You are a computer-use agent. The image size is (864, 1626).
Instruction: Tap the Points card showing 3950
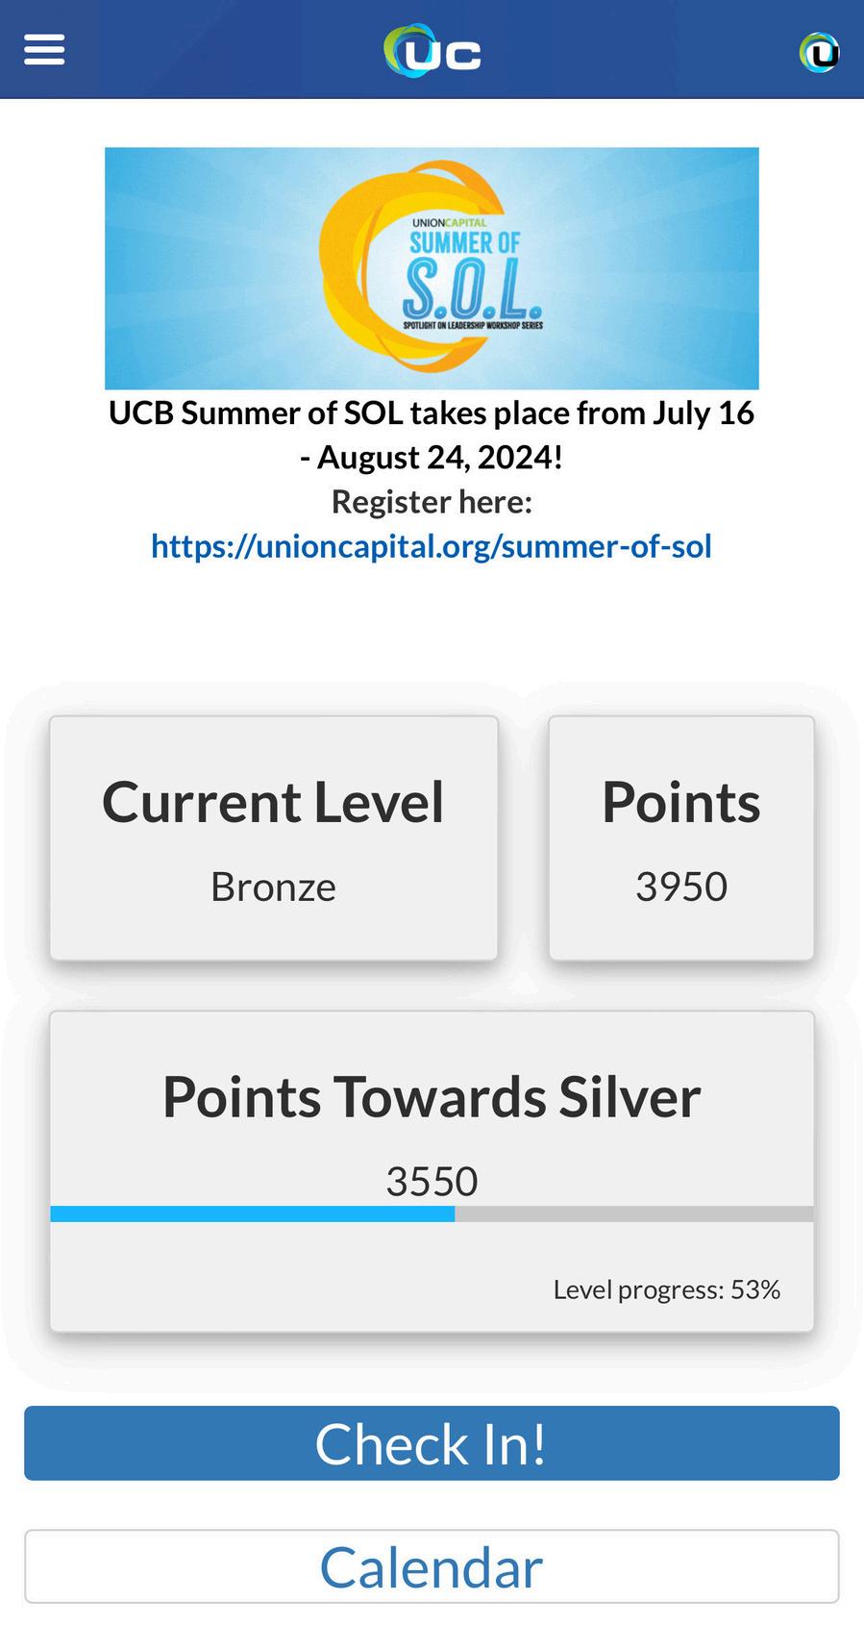click(681, 838)
